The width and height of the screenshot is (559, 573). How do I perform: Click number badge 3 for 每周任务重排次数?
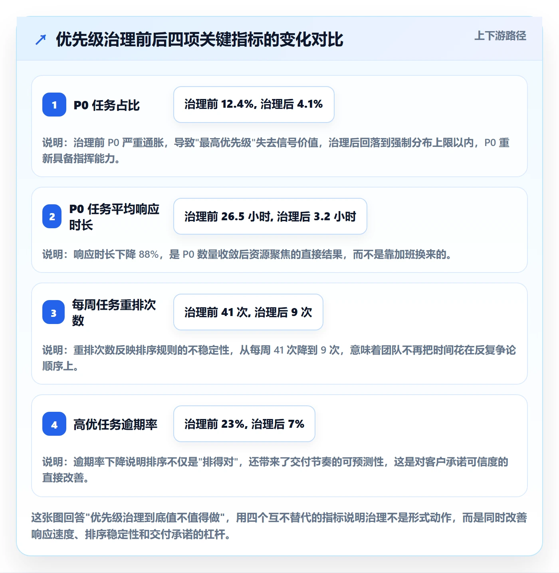54,312
